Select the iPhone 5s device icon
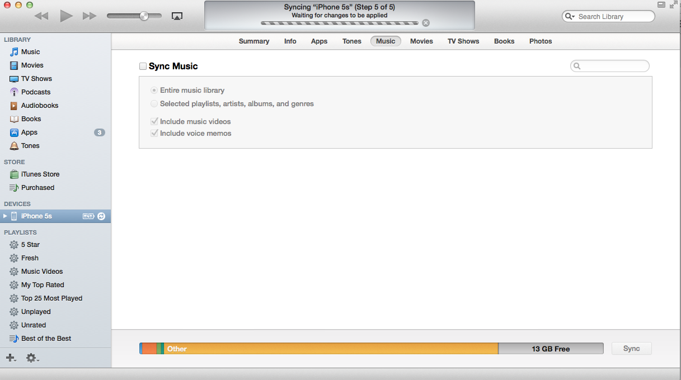The image size is (681, 380). (x=14, y=216)
